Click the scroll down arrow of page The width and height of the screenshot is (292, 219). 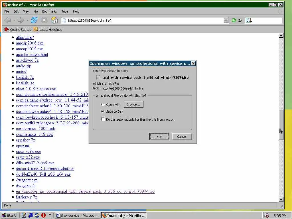(x=281, y=199)
